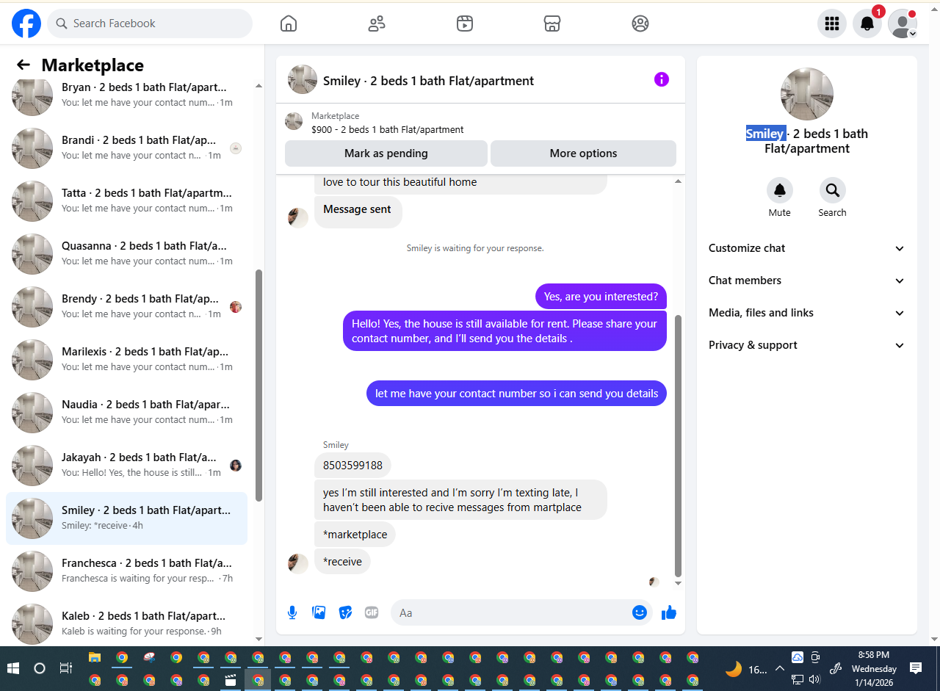This screenshot has height=691, width=940.
Task: Click the listing thumbnail in the right info panel
Action: tap(806, 94)
